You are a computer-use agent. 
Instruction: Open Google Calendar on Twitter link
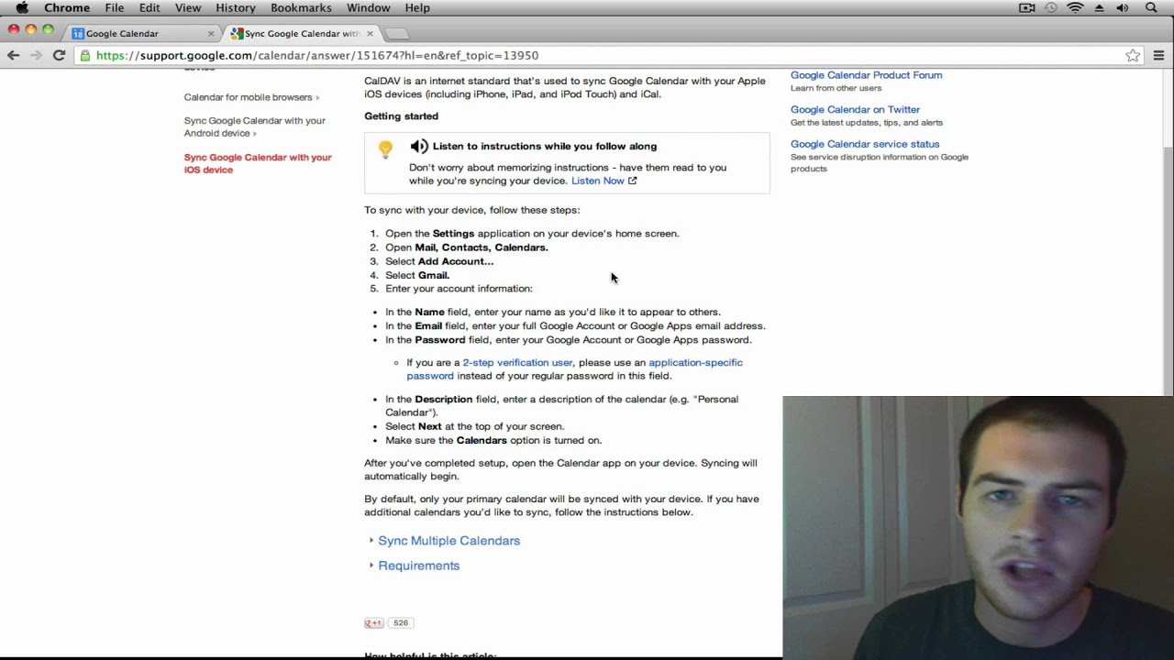(855, 109)
